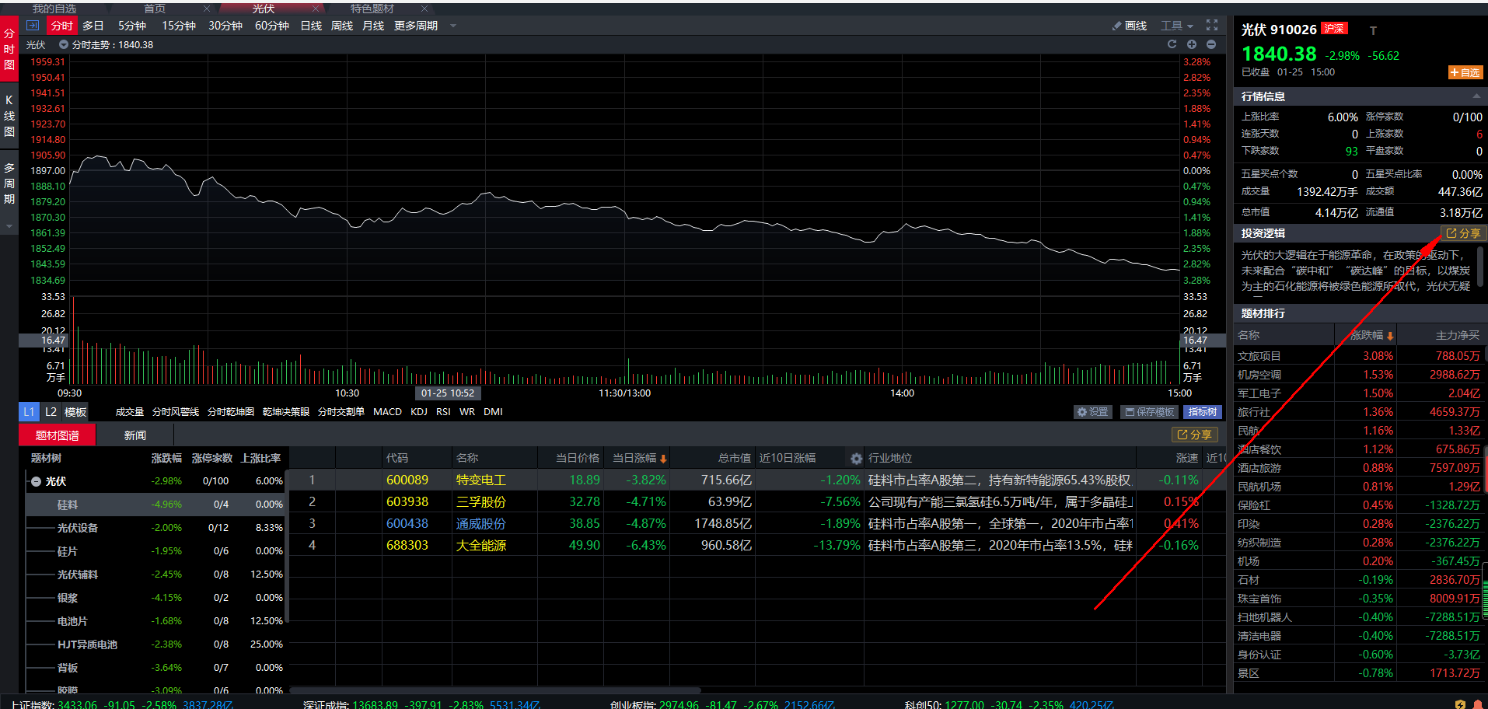Switch to 新闻 tab

tap(135, 435)
